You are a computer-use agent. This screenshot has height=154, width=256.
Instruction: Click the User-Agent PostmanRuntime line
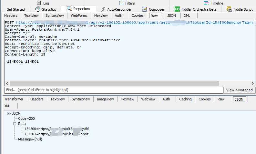coord(42,30)
